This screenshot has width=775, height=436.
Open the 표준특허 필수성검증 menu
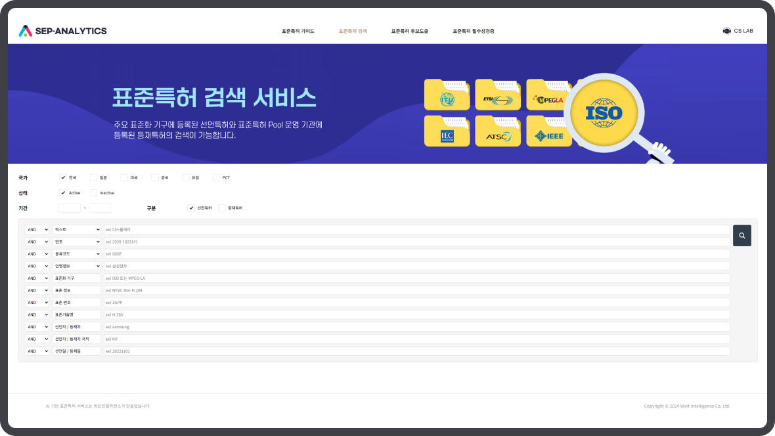[474, 31]
